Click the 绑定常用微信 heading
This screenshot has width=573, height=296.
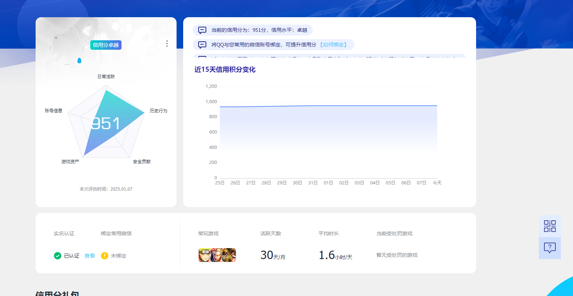pyautogui.click(x=116, y=233)
